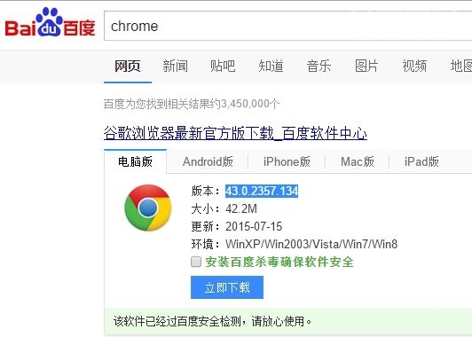Image resolution: width=472 pixels, height=337 pixels.
Task: Click the 立即下载 download button
Action: [227, 287]
